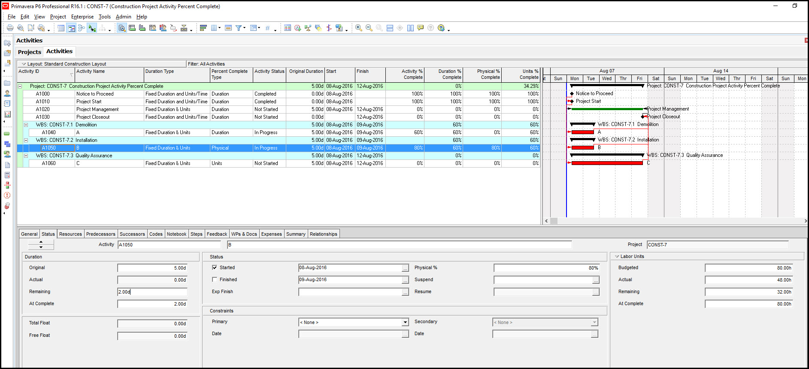Open the Suspend date picker button
The width and height of the screenshot is (809, 369).
[596, 280]
